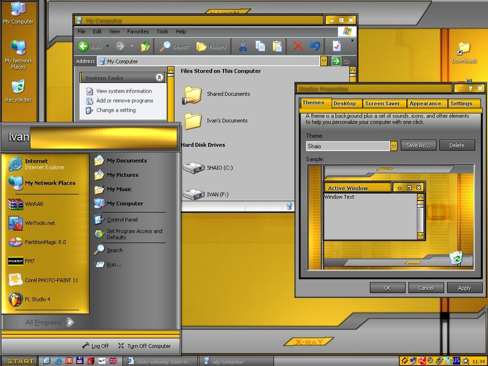Open the Help menu

[181, 32]
